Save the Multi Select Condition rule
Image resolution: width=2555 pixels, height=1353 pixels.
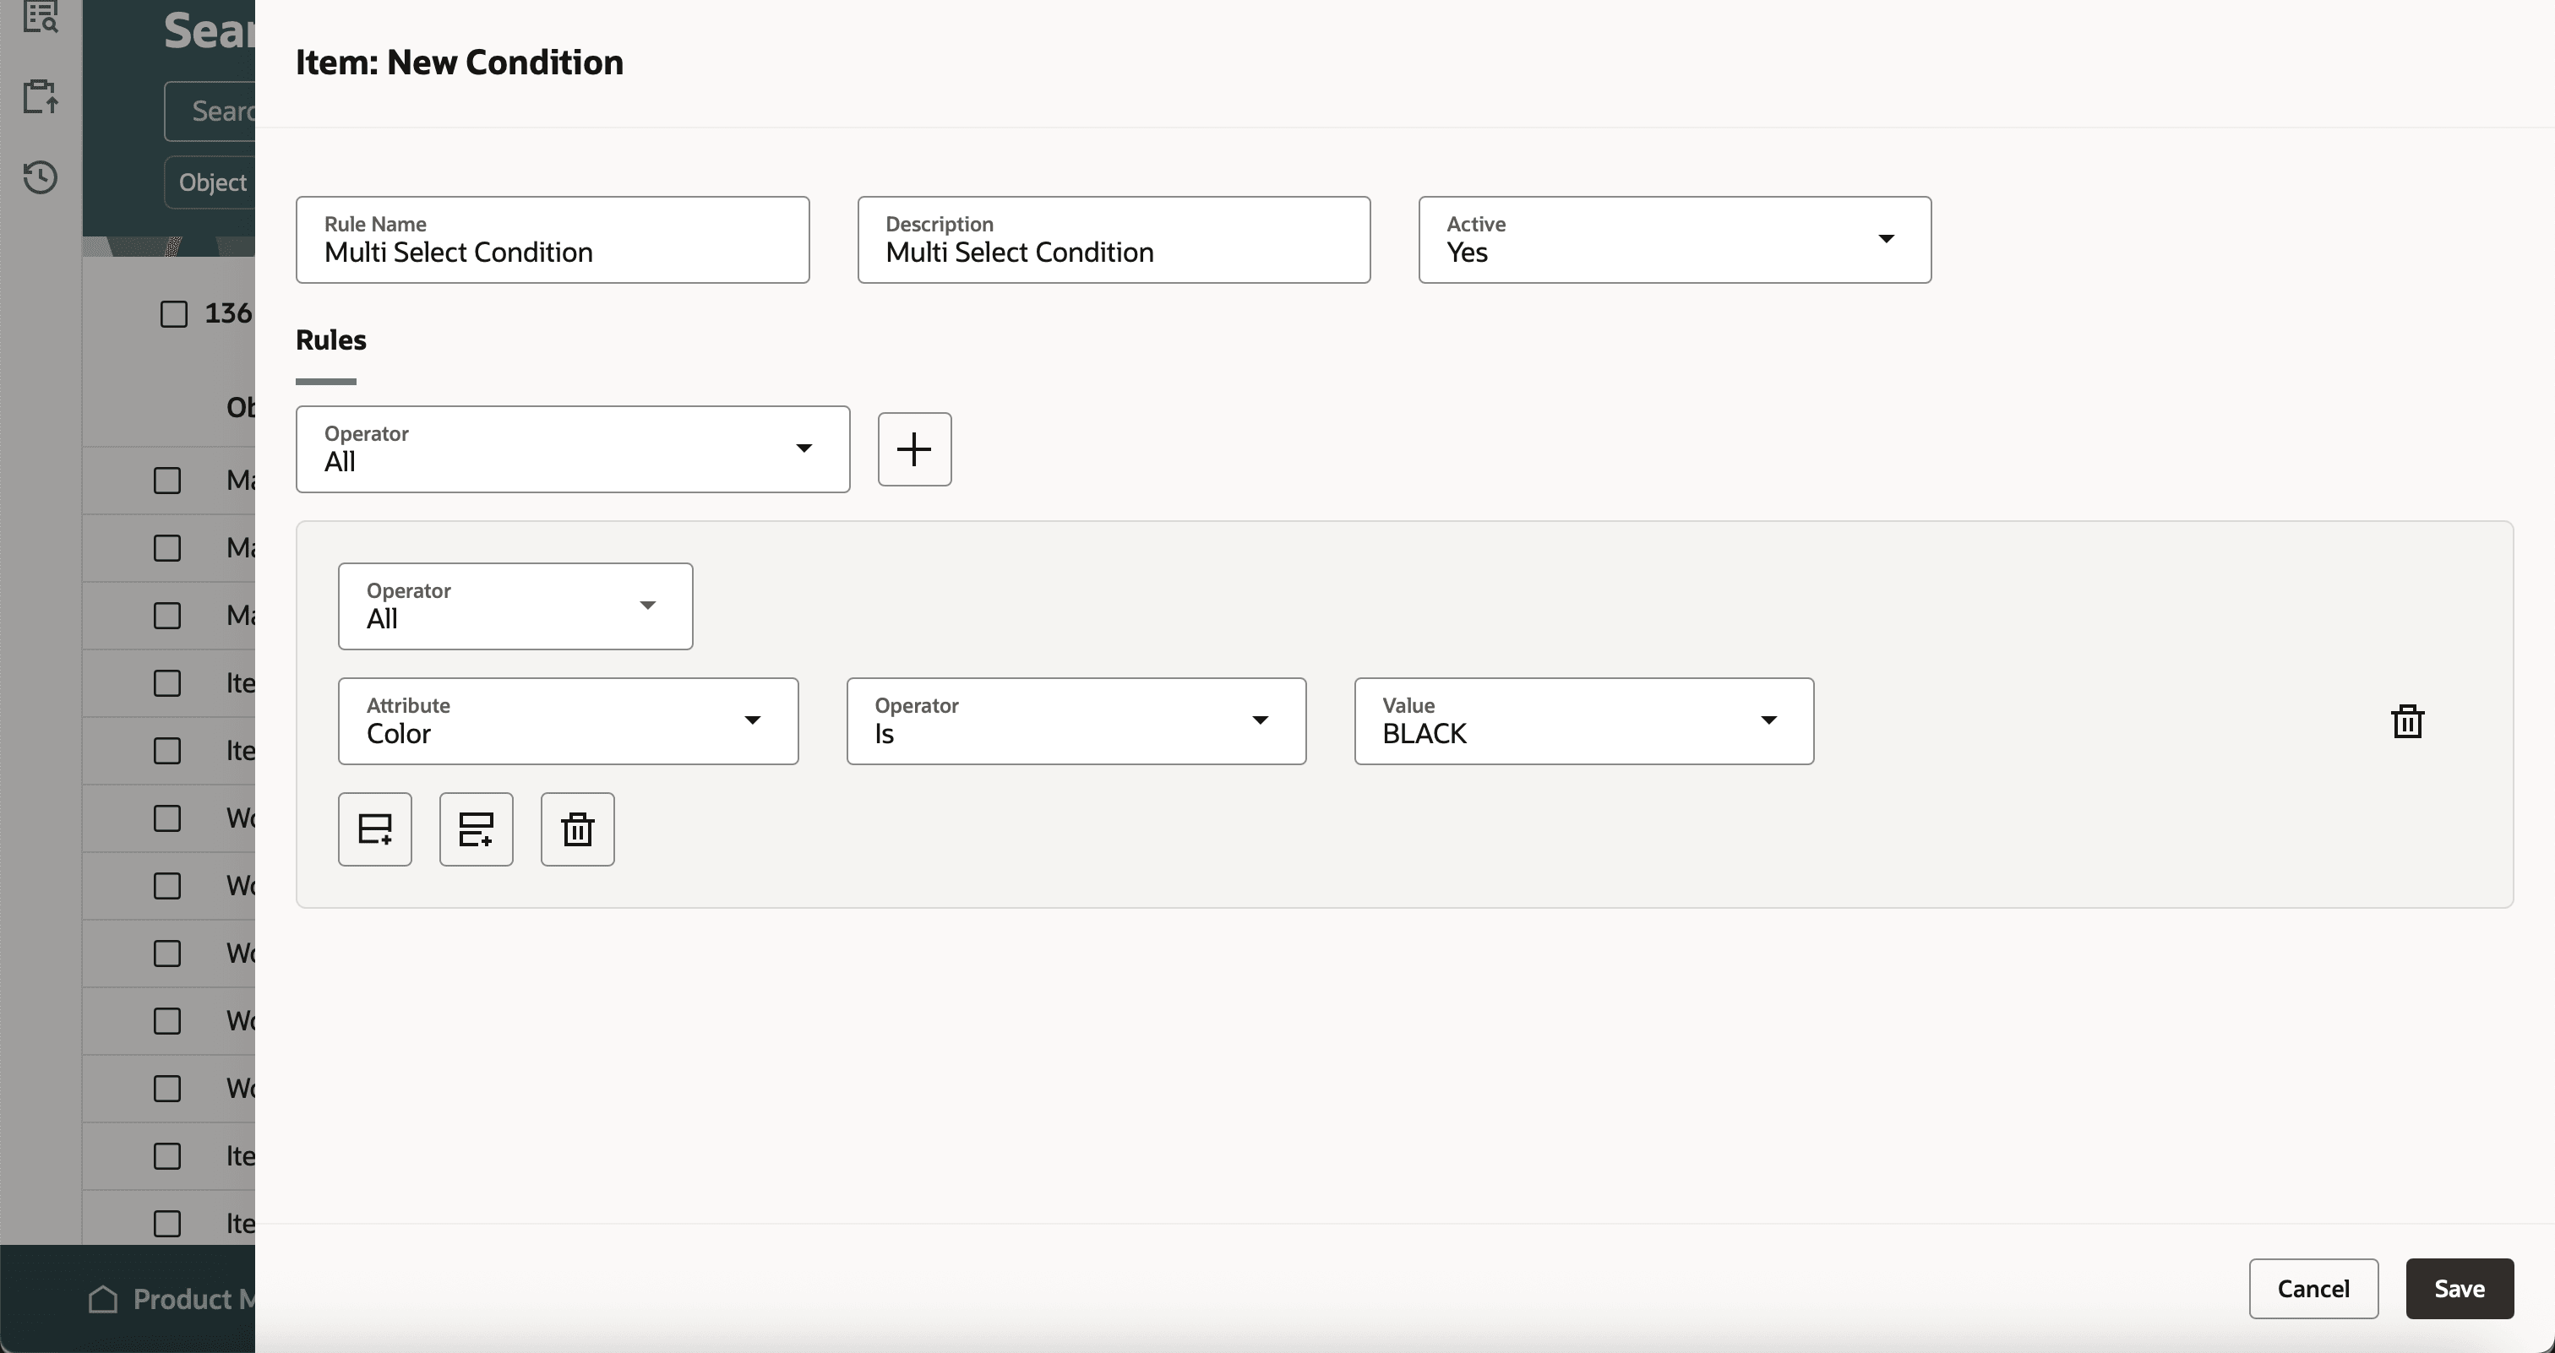(2459, 1289)
